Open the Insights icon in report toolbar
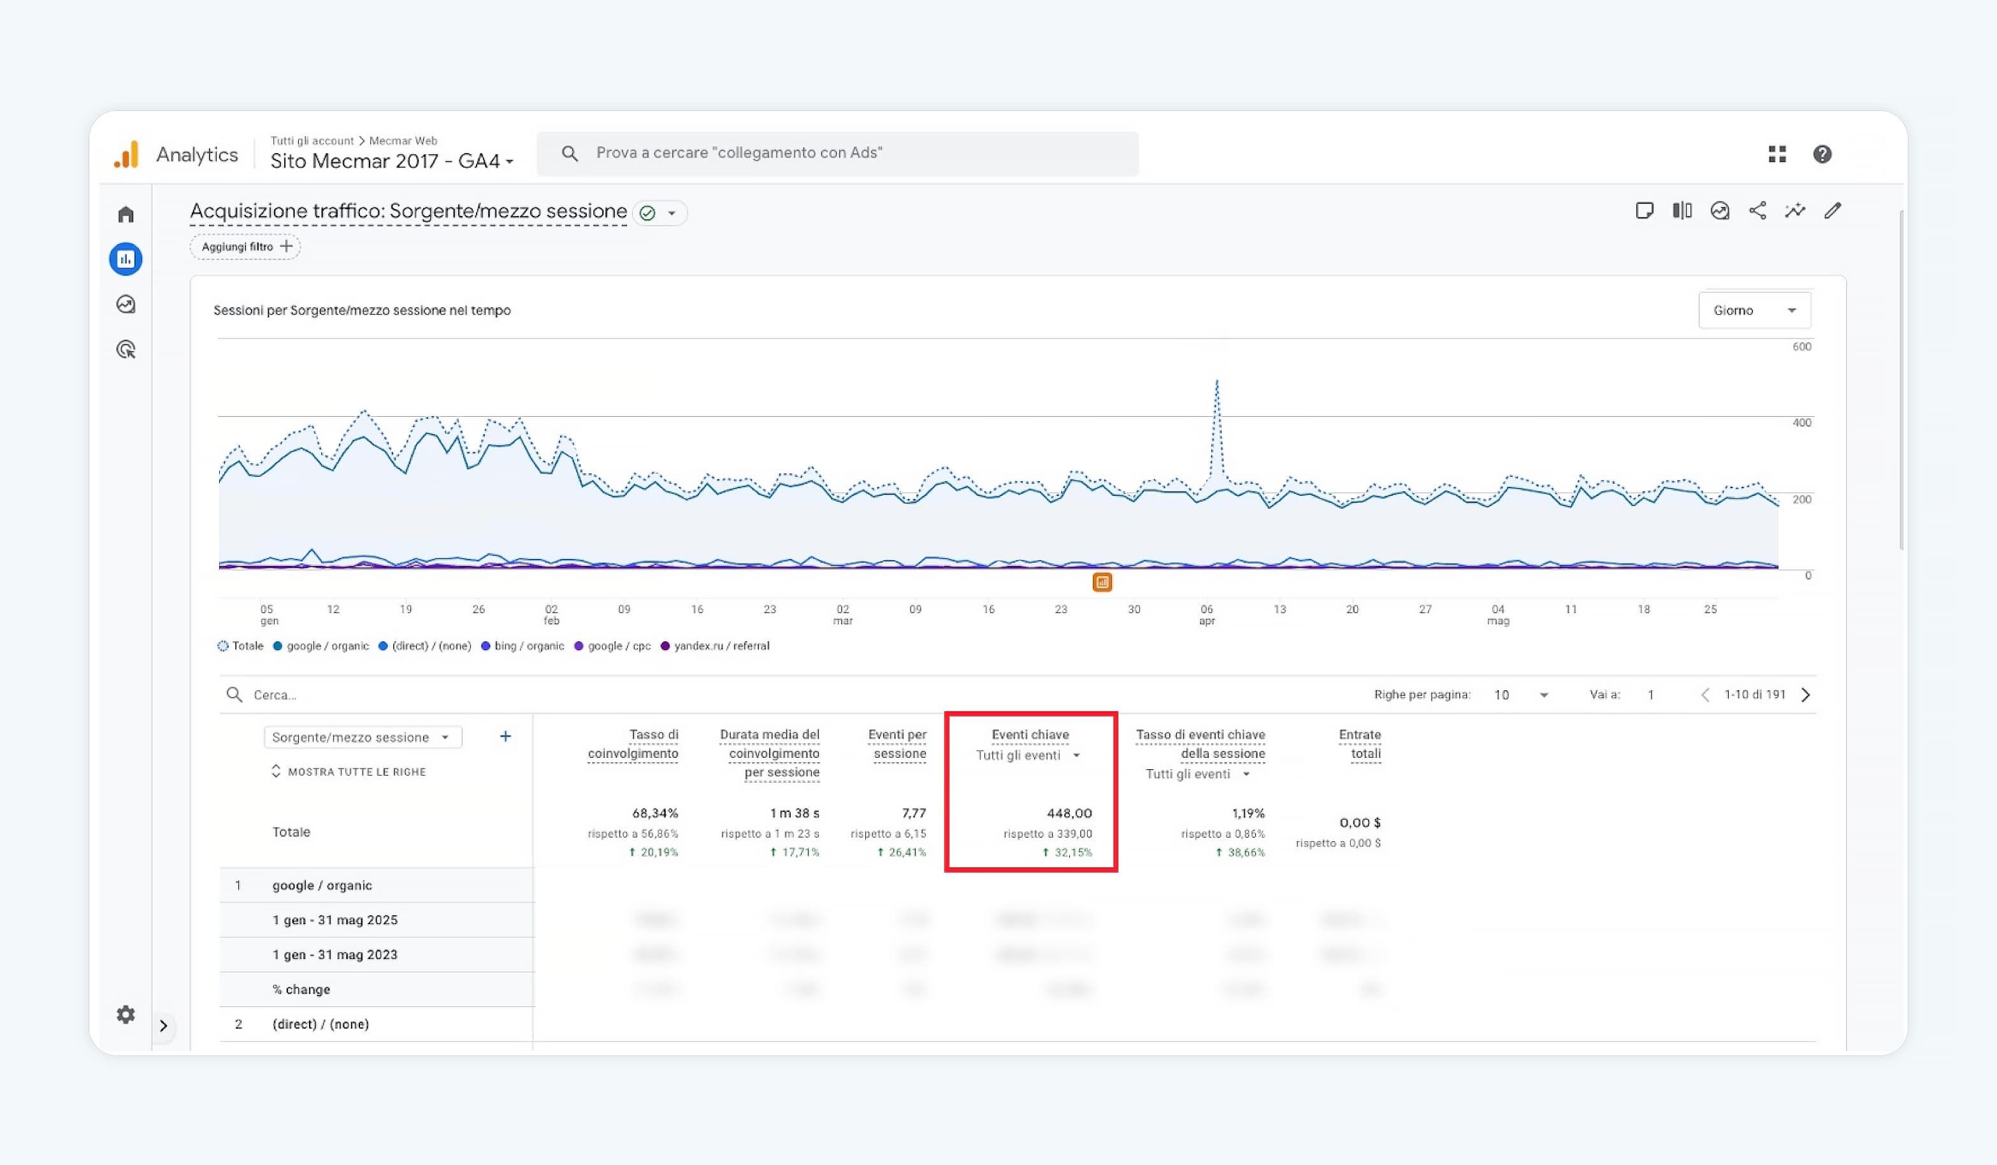 pyautogui.click(x=1720, y=210)
